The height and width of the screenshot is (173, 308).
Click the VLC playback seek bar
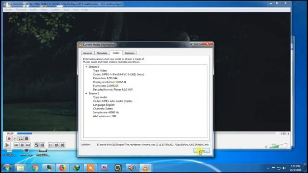pos(146,134)
